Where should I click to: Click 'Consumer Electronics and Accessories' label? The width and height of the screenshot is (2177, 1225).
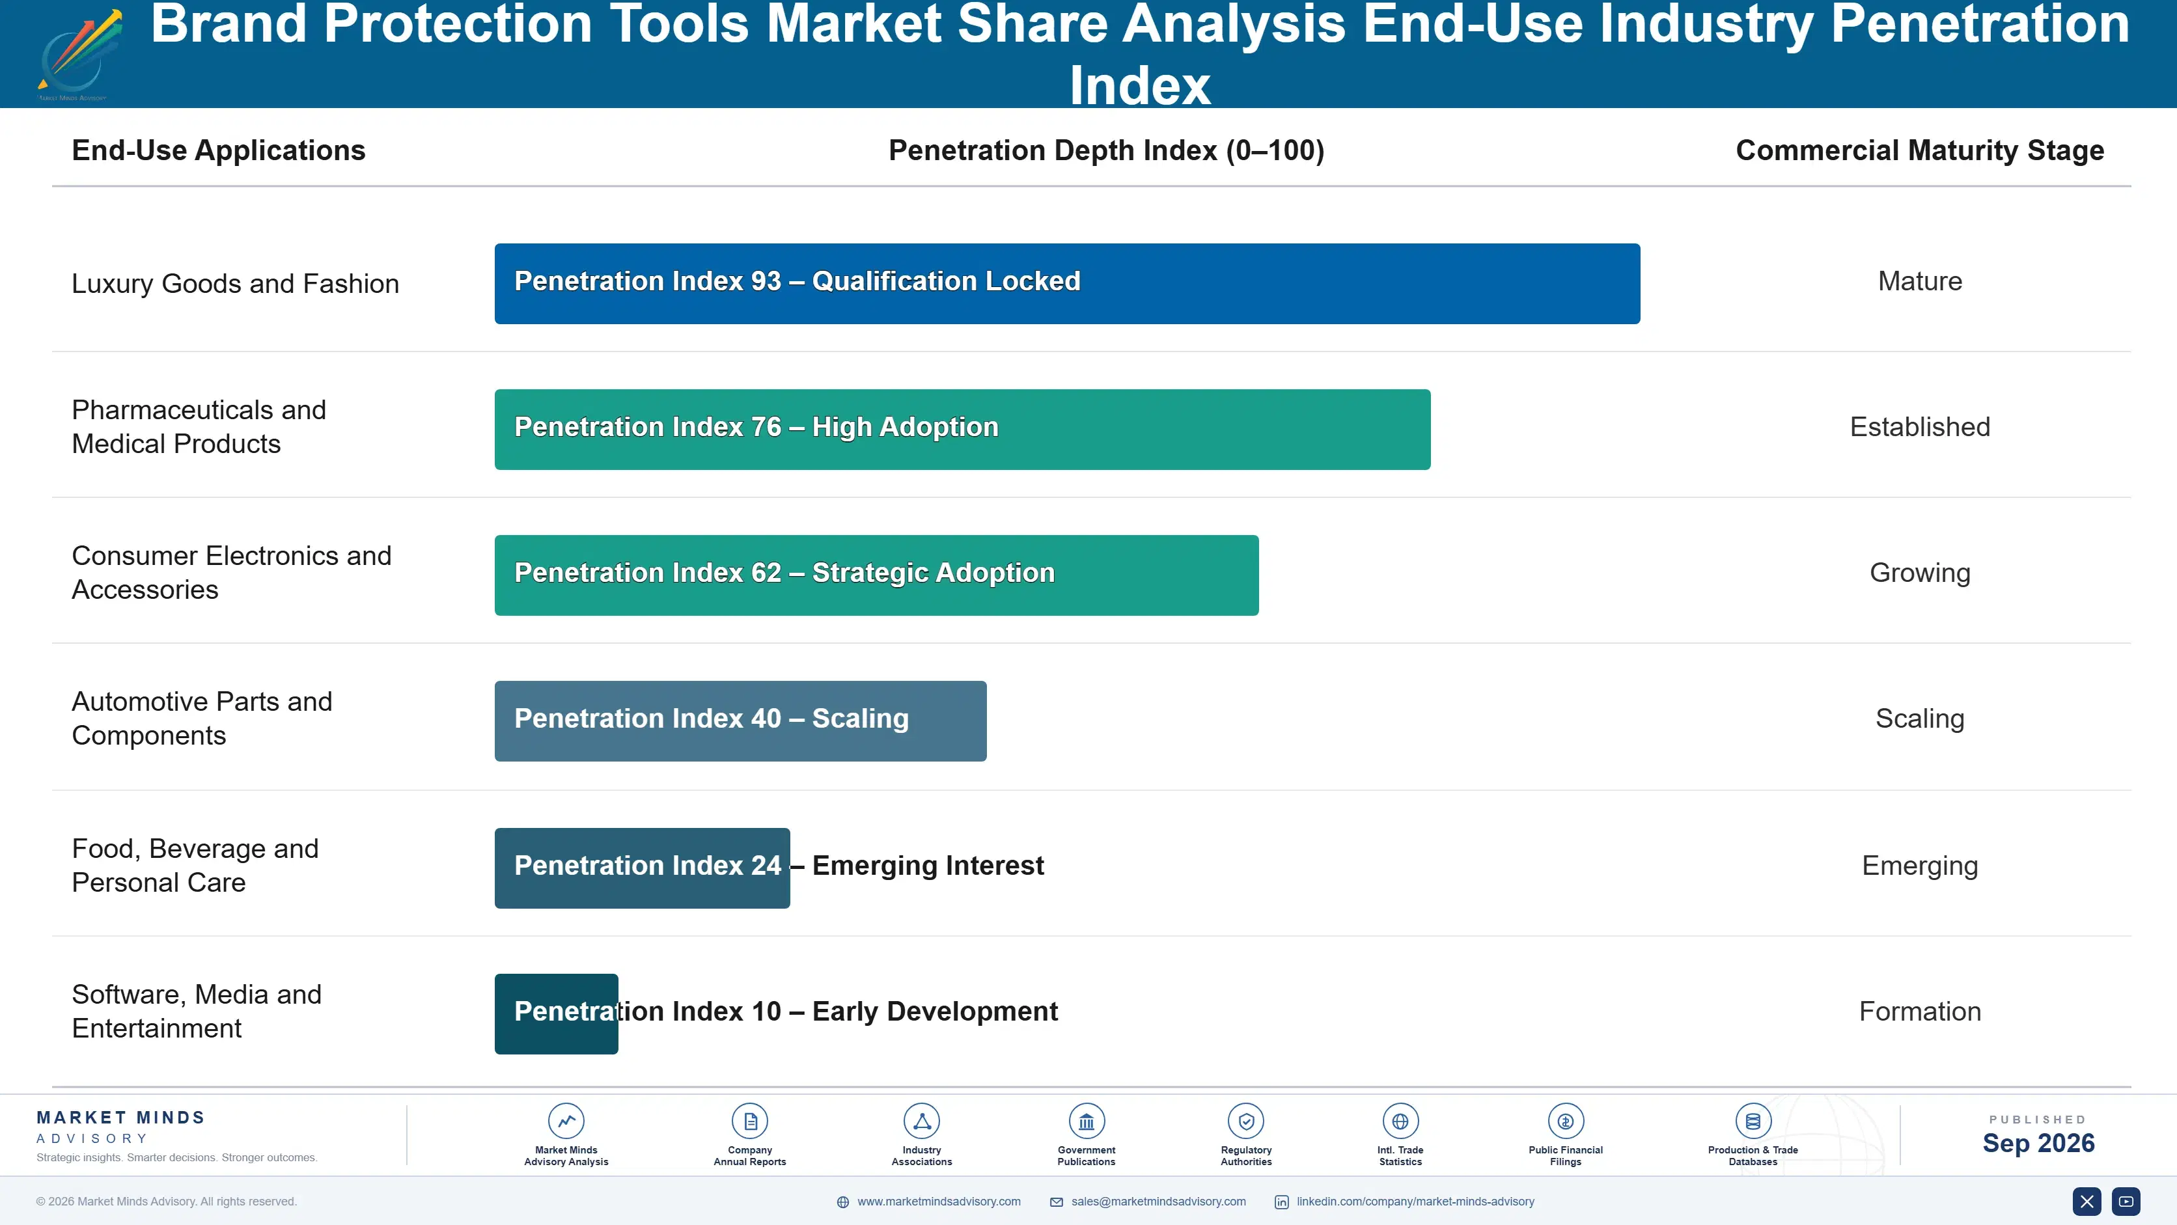pyautogui.click(x=232, y=573)
